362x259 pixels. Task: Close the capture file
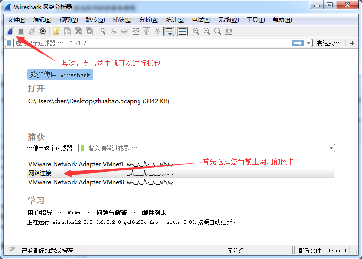(78, 31)
